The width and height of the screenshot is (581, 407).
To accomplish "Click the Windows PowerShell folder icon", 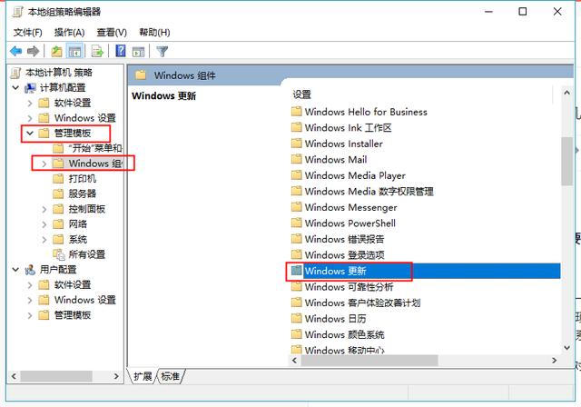I will click(x=297, y=223).
